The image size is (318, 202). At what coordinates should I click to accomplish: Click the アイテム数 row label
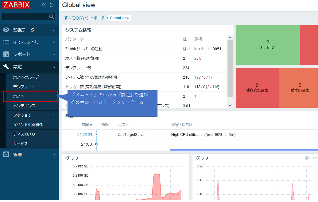point(92,77)
